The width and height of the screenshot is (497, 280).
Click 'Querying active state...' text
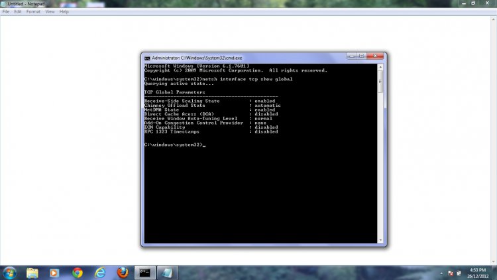[x=179, y=84]
